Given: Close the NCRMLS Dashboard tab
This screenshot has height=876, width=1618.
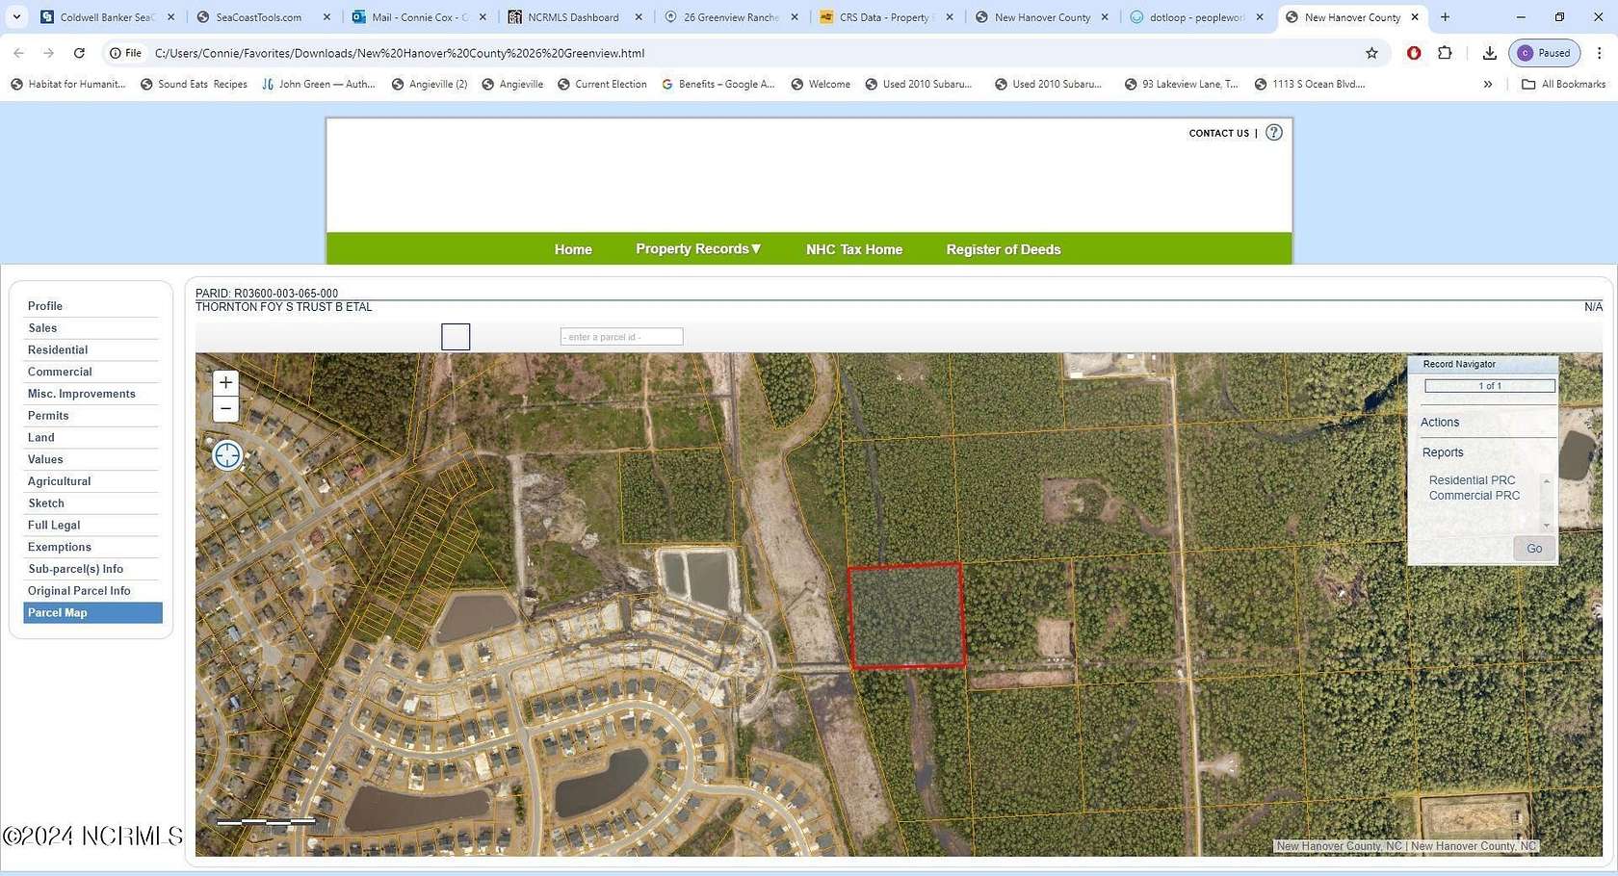Looking at the screenshot, I should [639, 17].
